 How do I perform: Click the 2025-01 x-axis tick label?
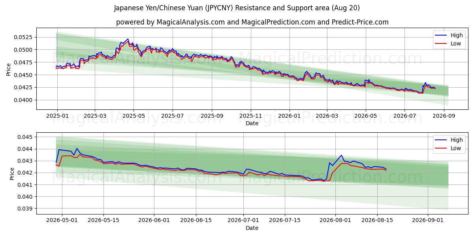(x=58, y=116)
